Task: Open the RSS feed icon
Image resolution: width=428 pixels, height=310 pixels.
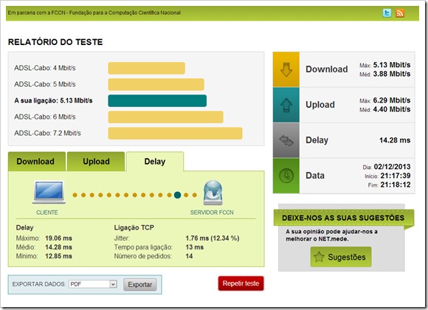Action: click(x=400, y=13)
